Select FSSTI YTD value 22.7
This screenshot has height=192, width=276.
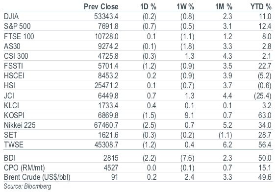click(x=265, y=66)
